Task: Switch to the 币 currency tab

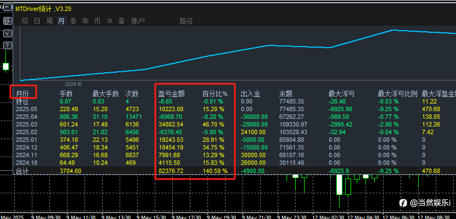Action: [x=97, y=21]
